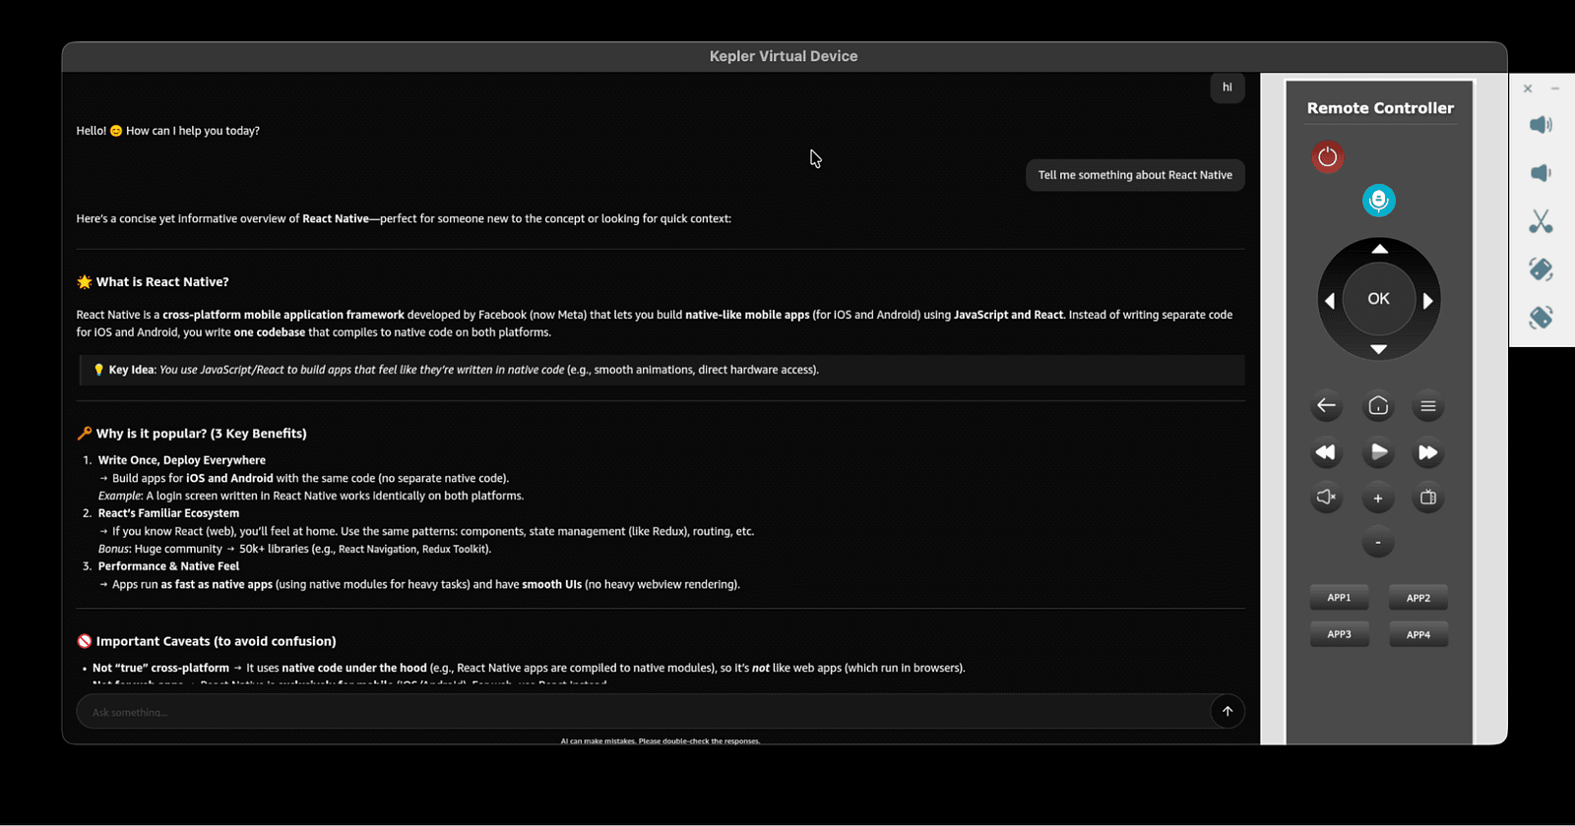Activate the blue microphone voice button

pyautogui.click(x=1378, y=201)
